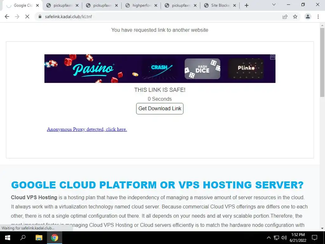Close the Site Blocker tab

[235, 5]
